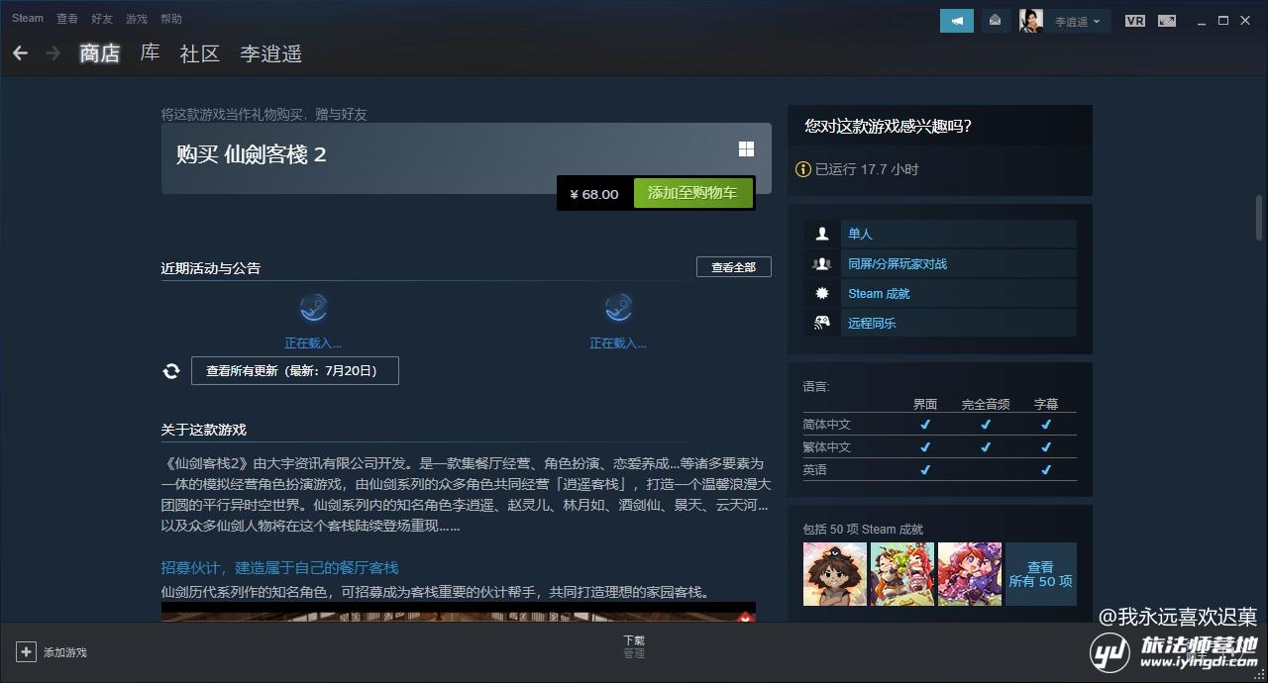Image resolution: width=1268 pixels, height=683 pixels.
Task: Open the Steam menu
Action: tap(28, 19)
